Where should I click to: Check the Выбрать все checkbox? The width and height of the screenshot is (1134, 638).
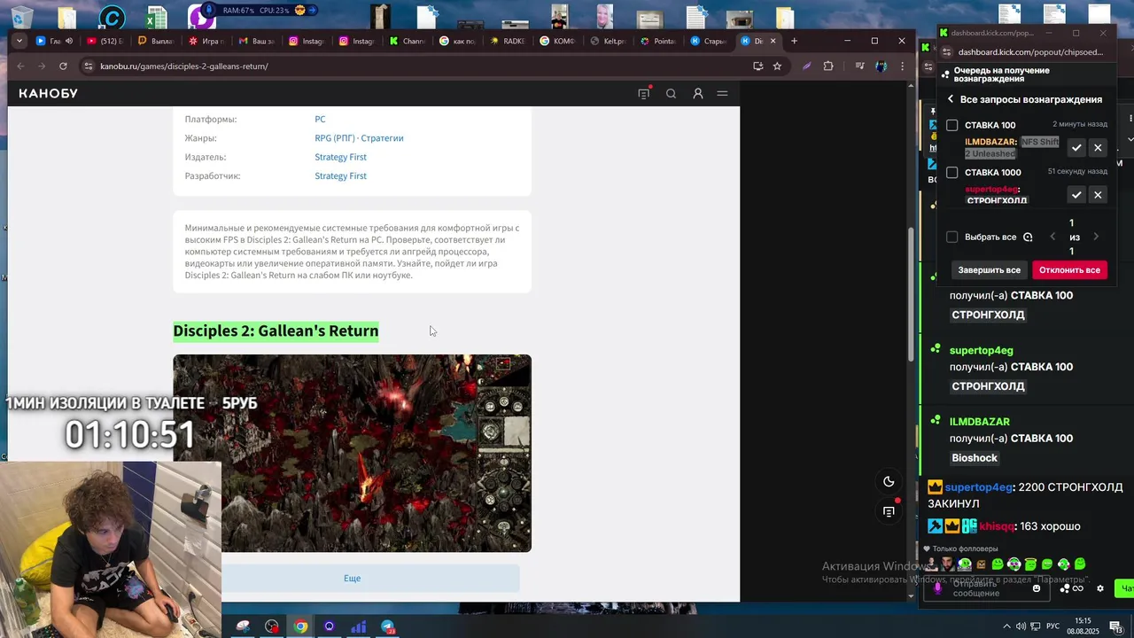pos(952,237)
